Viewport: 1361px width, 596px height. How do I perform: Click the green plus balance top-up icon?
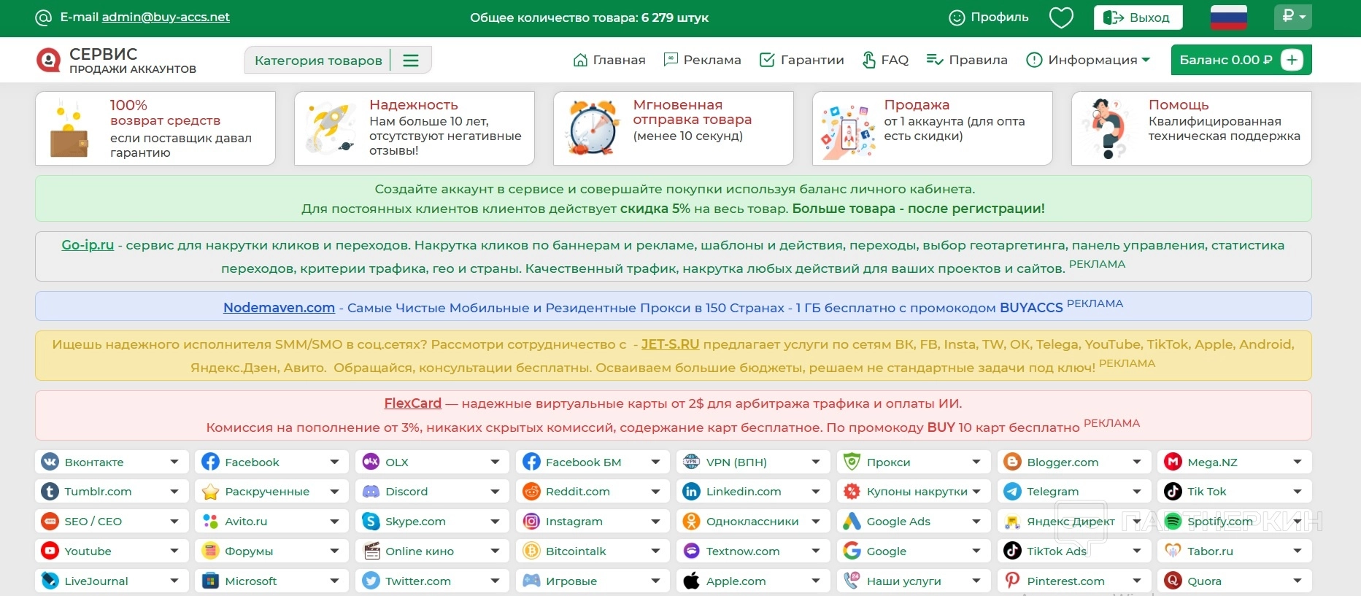(x=1292, y=60)
